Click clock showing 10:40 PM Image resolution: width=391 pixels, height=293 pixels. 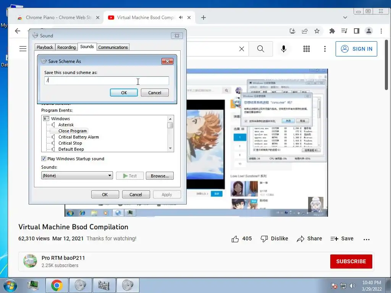(x=372, y=285)
